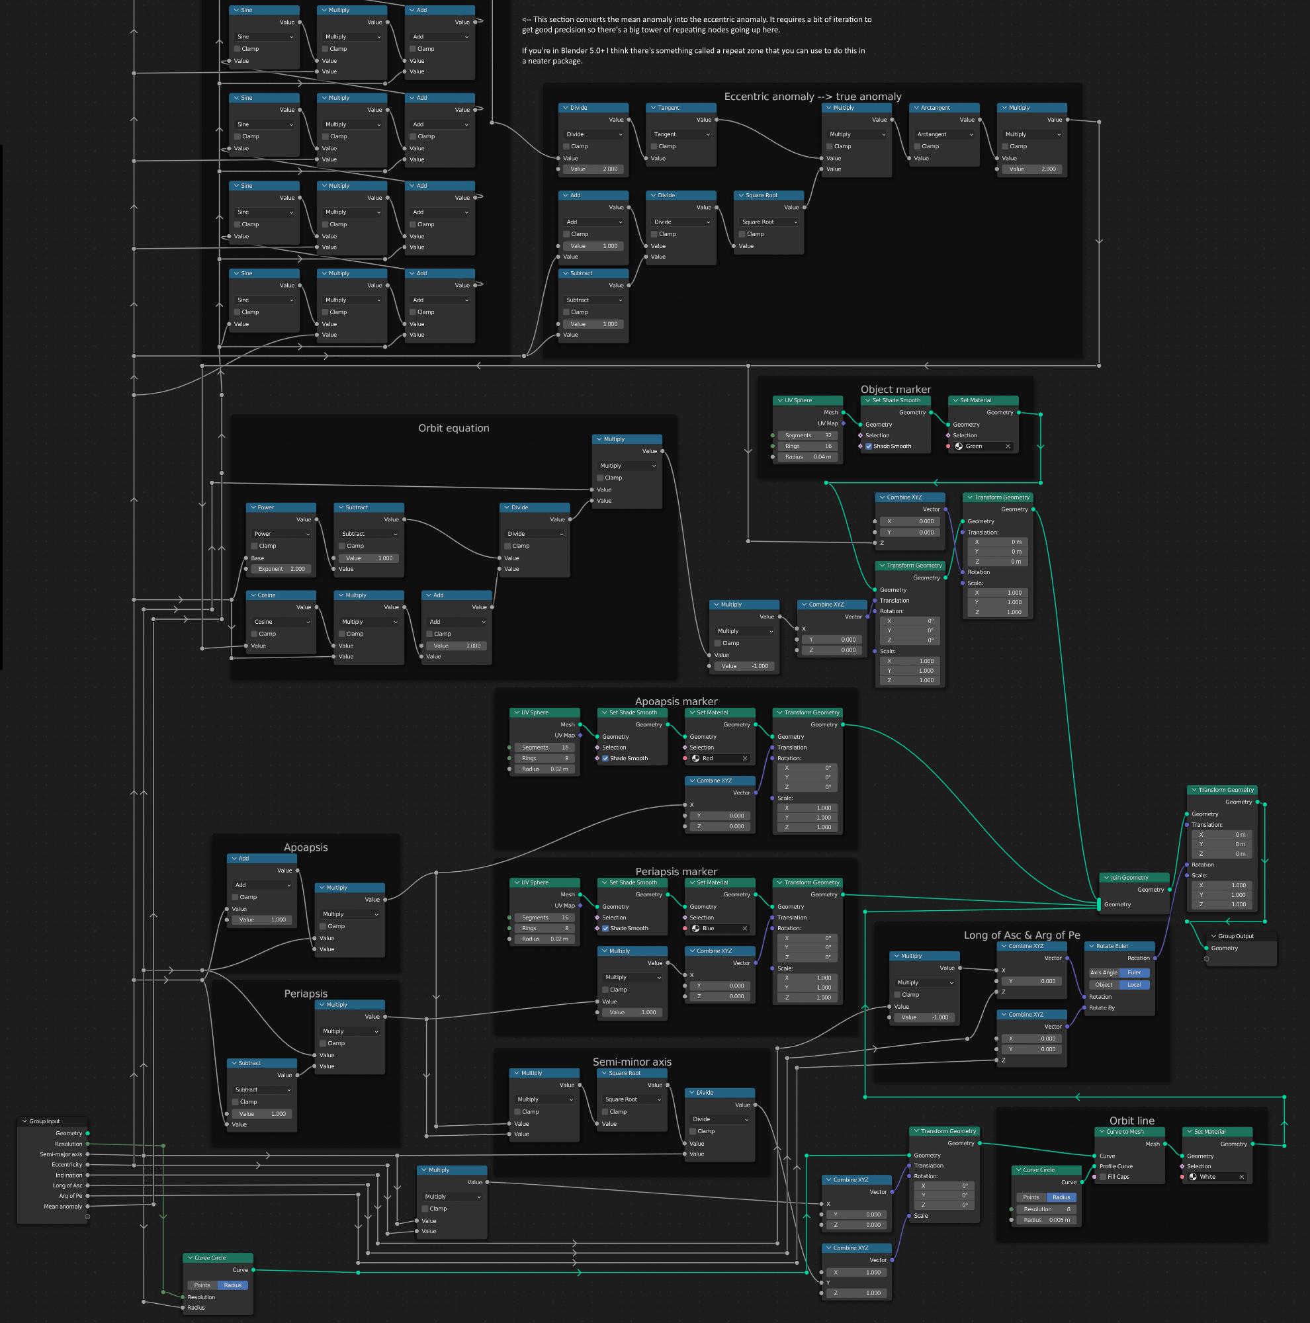Open the Power operation dropdown
The image size is (1310, 1323).
(281, 534)
